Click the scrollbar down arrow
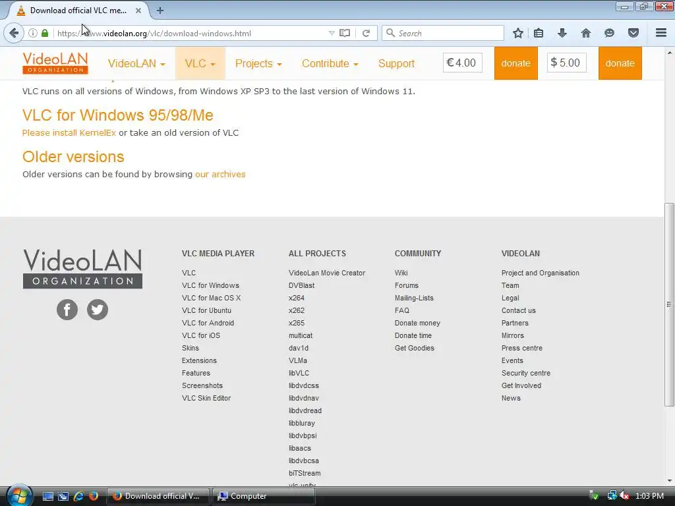675x506 pixels. tap(669, 480)
